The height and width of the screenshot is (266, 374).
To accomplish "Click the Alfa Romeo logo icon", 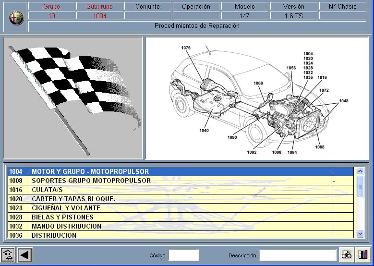I will point(16,17).
